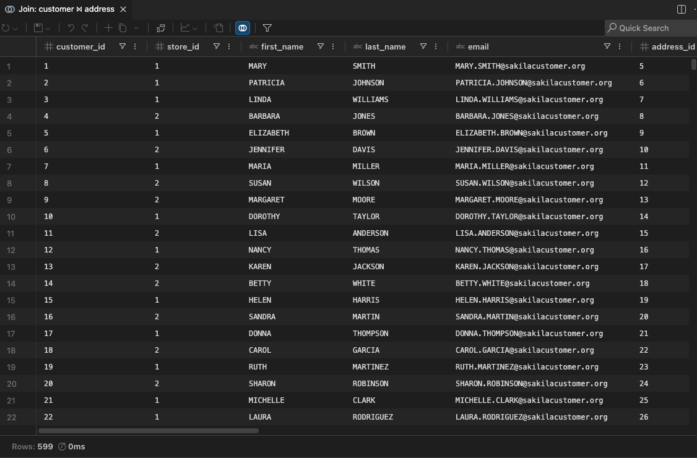Viewport: 697px width, 458px height.
Task: Close the Join: customer address tab
Action: pos(123,9)
